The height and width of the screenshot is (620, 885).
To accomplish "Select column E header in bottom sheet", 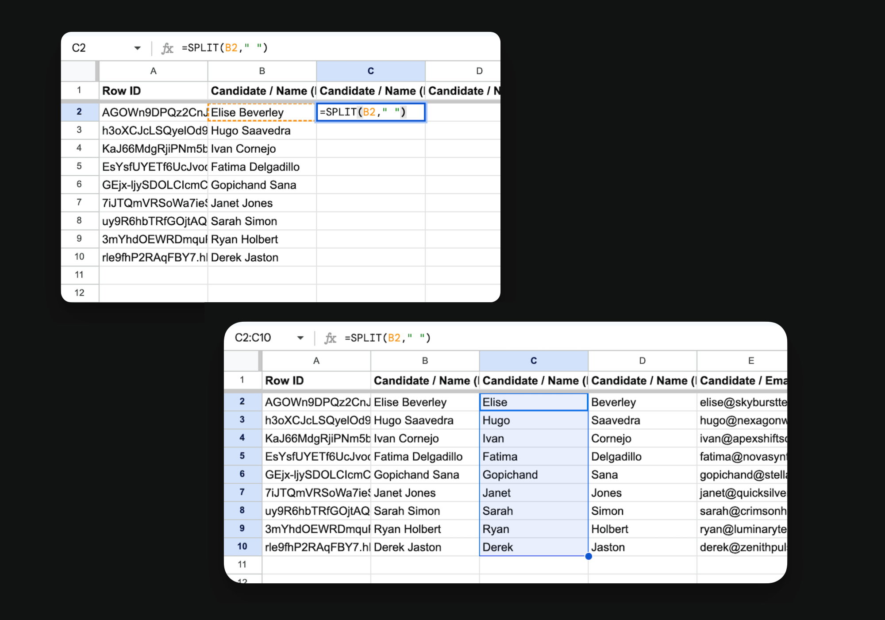I will [742, 361].
